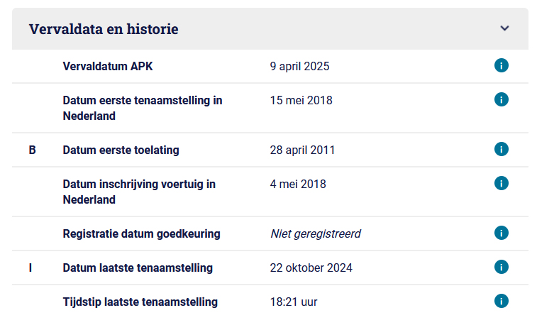Screen dimensions: 537x325
Task: Click the B field code letter
Action: [x=32, y=150]
